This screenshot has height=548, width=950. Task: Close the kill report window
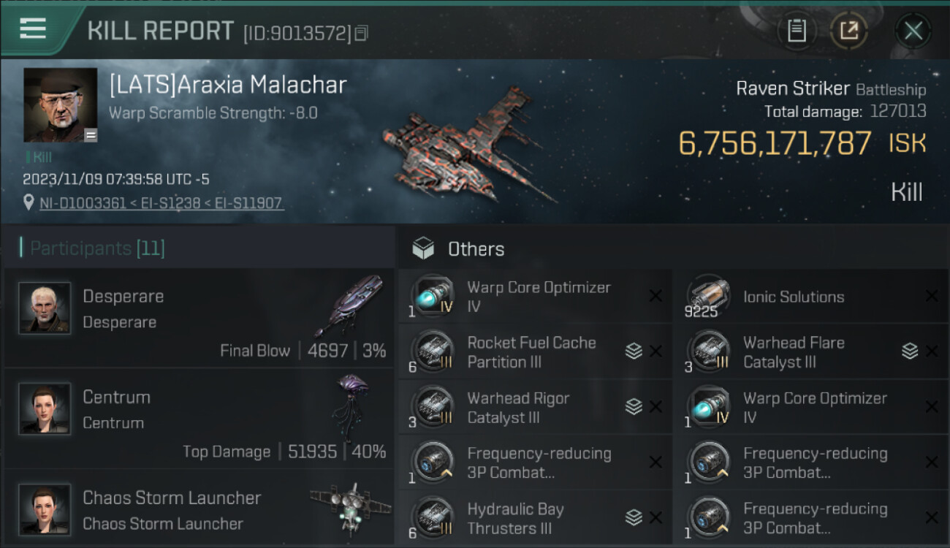pos(913,31)
